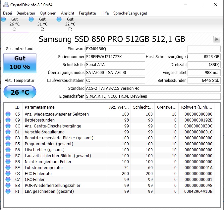Screen dimensions: 224x210
Task: Open the Bearbeiten menu
Action: click(26, 13)
